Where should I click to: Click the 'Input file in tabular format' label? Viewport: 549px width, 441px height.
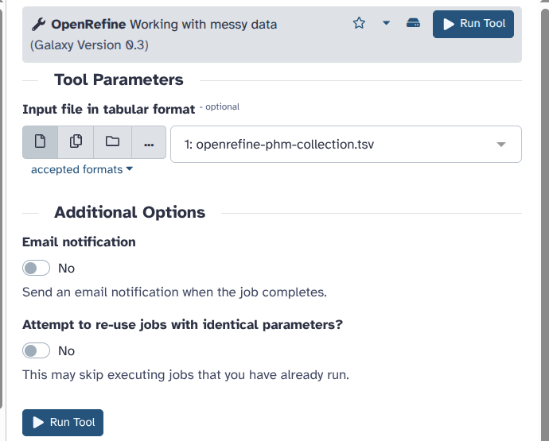(x=108, y=109)
